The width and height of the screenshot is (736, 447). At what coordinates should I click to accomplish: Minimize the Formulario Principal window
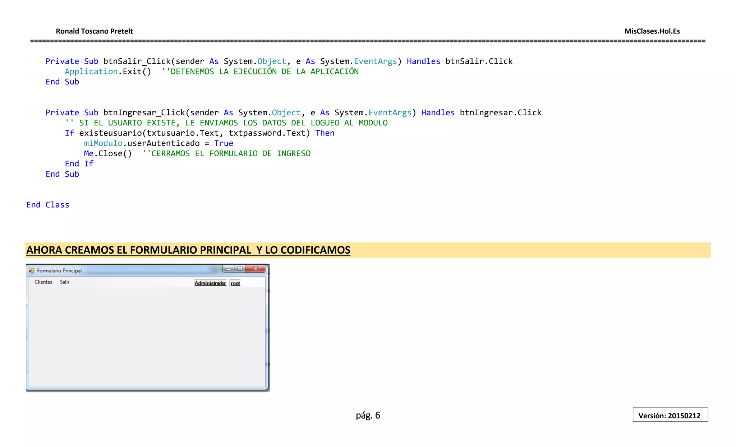229,269
